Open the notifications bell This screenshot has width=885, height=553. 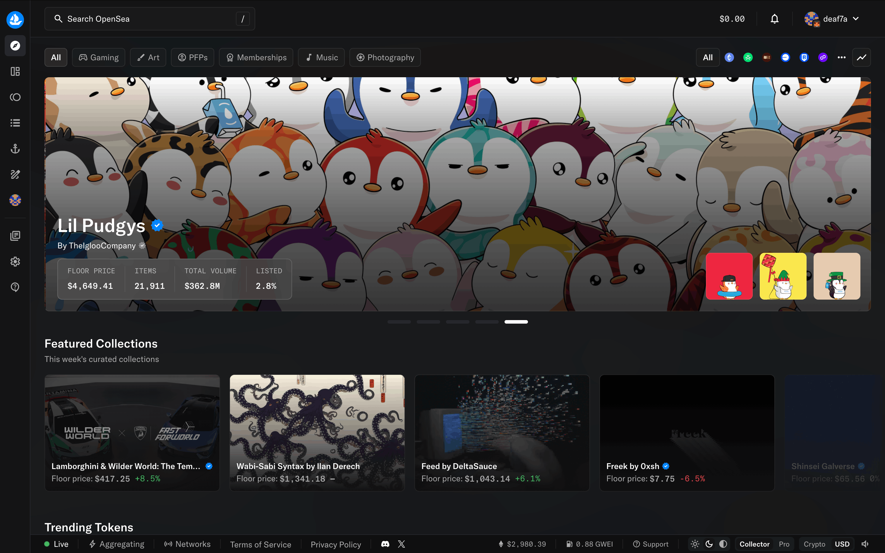coord(774,19)
